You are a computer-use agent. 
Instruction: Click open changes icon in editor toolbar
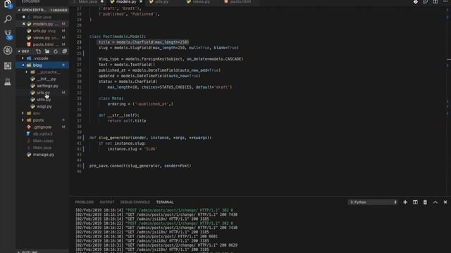pos(426,1)
